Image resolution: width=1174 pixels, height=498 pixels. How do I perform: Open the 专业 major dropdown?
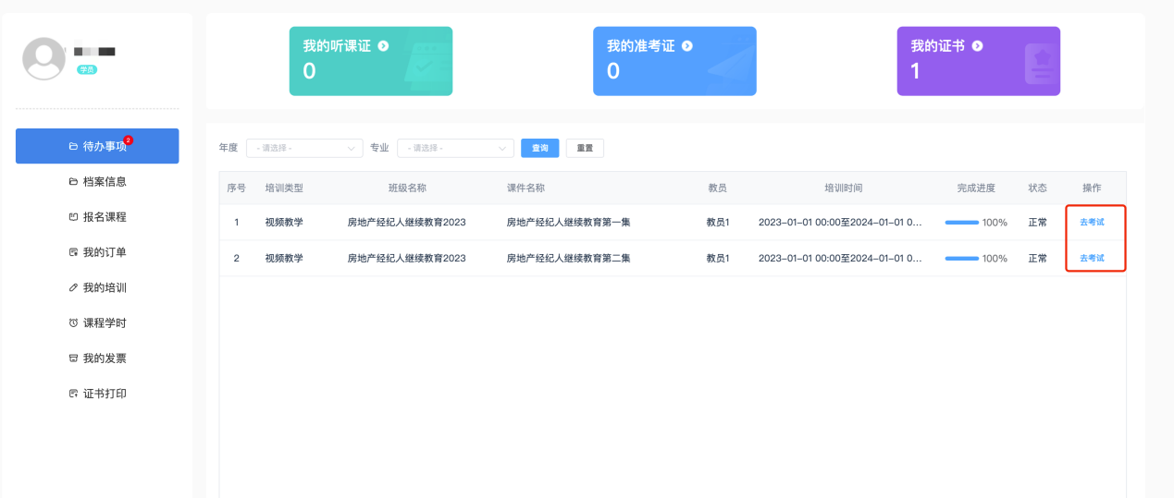point(455,148)
